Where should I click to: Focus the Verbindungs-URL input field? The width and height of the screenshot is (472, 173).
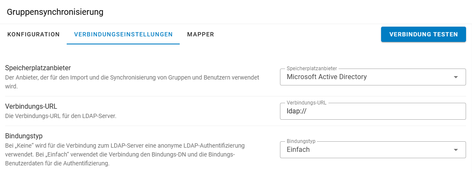373,111
